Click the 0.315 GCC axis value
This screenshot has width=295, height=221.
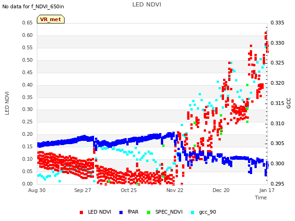(x=277, y=103)
